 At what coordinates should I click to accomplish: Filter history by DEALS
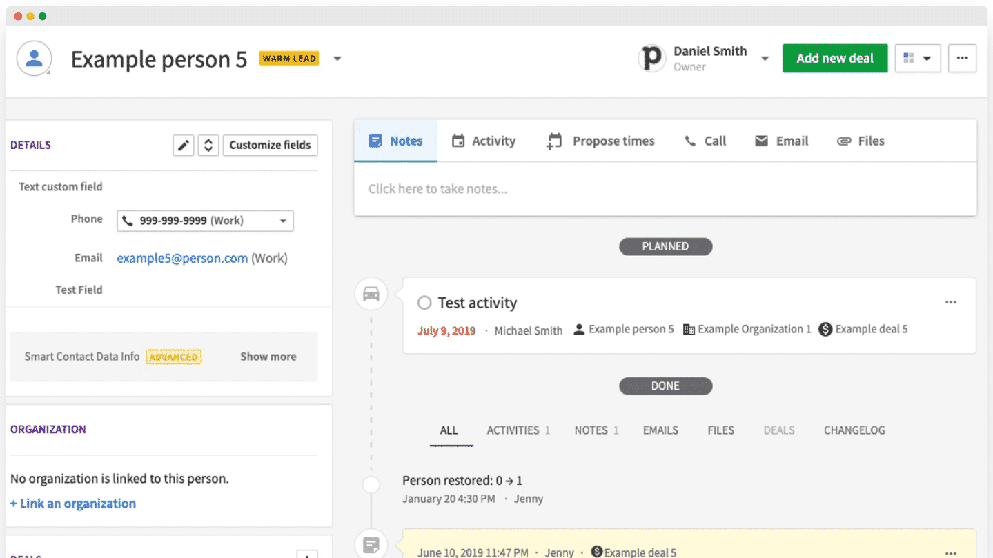click(x=779, y=430)
